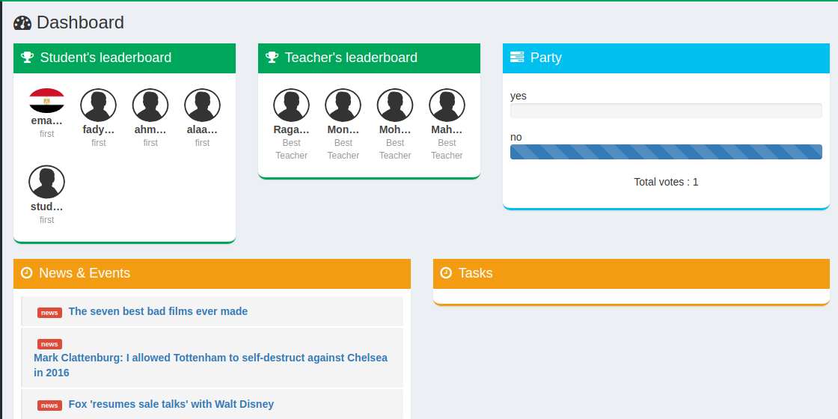Click the Dashboard page heading
838x419 pixels.
click(80, 22)
